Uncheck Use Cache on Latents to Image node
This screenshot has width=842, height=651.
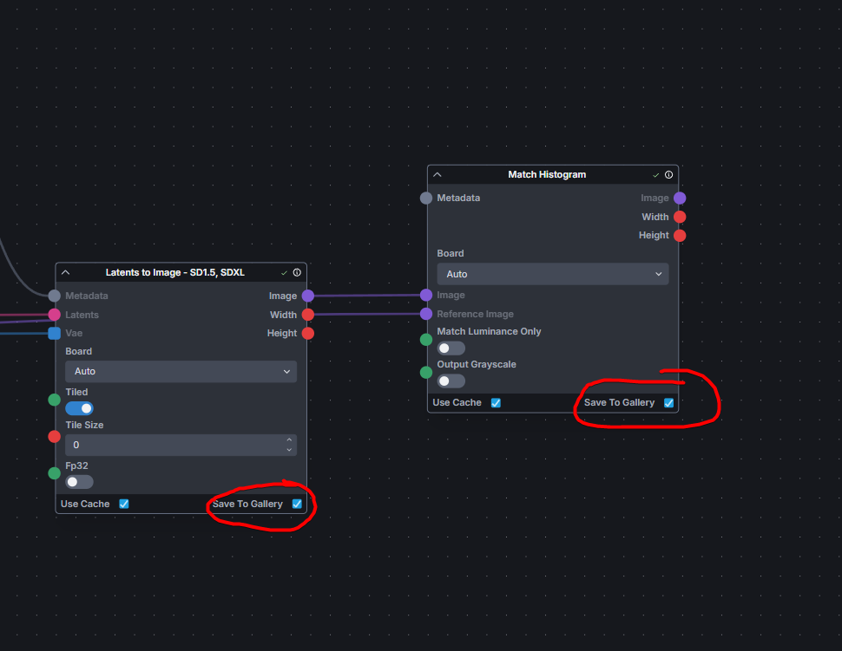pos(124,504)
